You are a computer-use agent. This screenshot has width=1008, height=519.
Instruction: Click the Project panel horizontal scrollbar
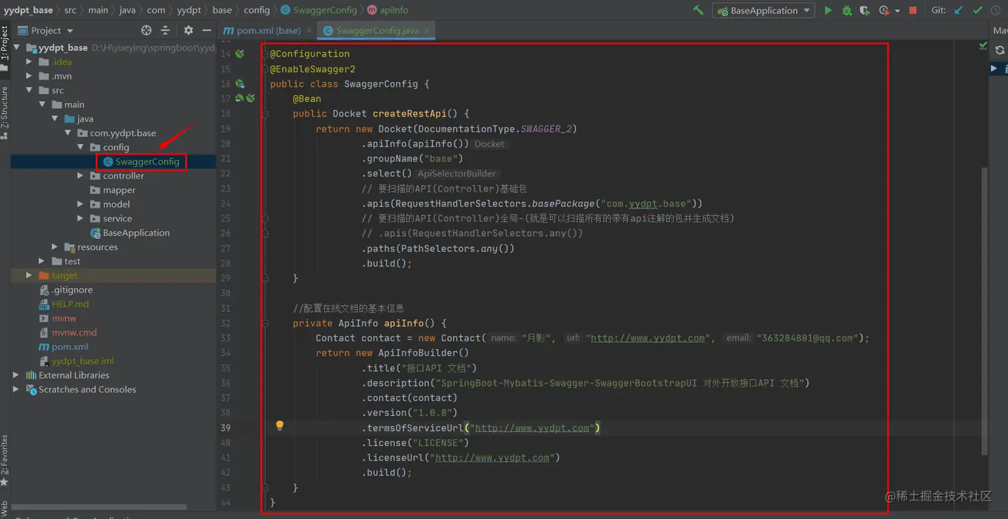tap(99, 507)
